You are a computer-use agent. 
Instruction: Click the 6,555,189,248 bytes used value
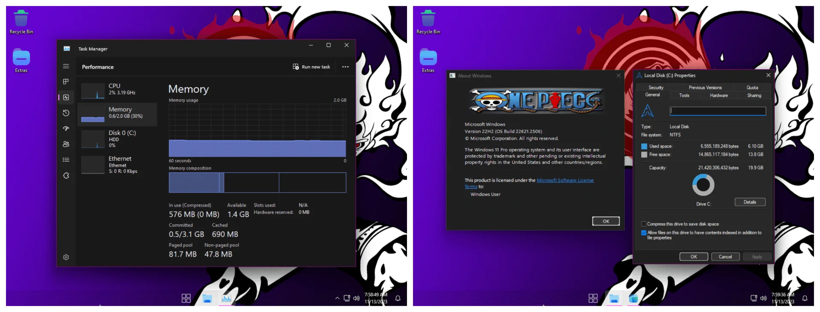tap(719, 146)
